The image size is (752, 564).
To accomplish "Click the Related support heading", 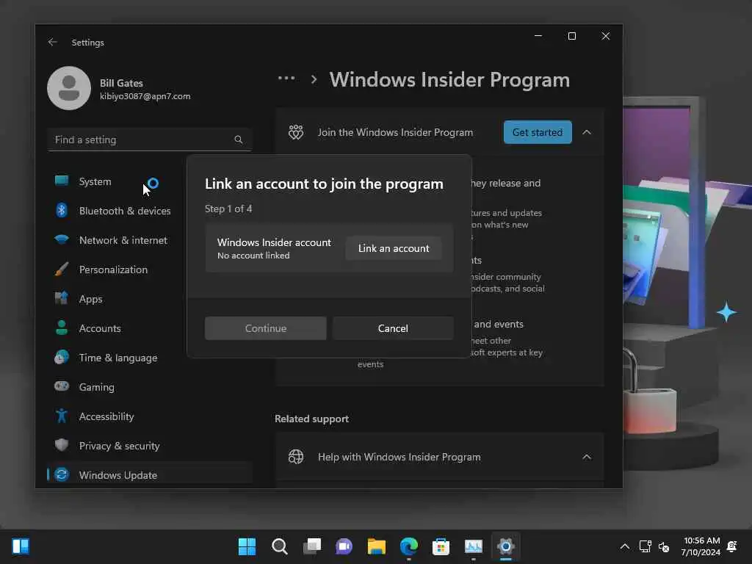I will pyautogui.click(x=311, y=419).
